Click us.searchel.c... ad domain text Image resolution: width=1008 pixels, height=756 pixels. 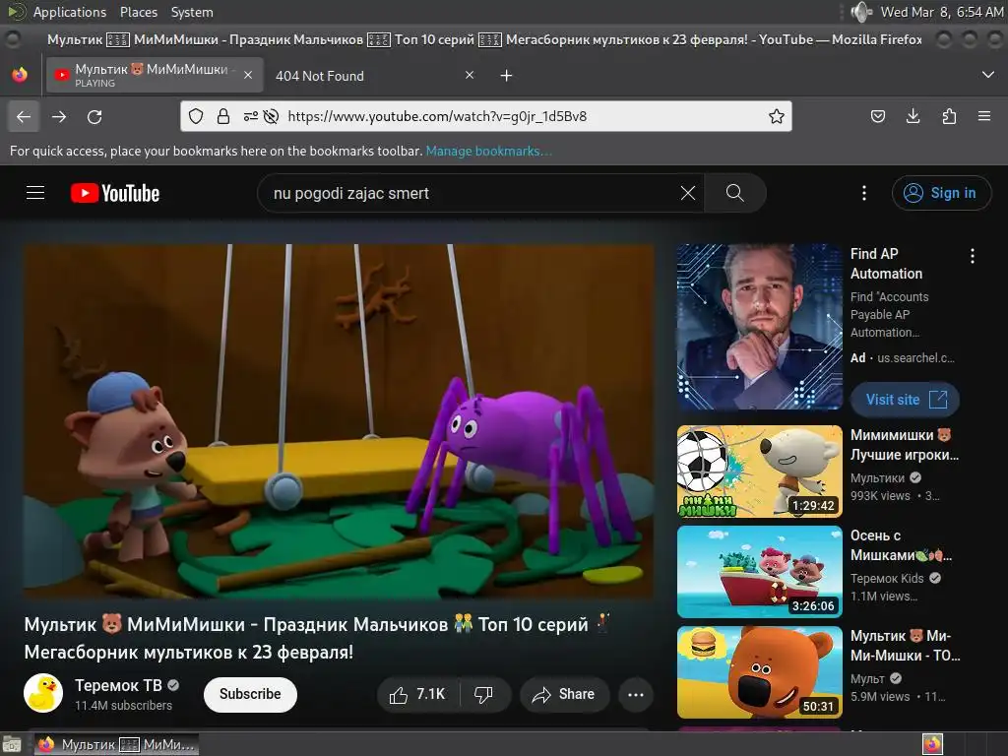point(915,358)
